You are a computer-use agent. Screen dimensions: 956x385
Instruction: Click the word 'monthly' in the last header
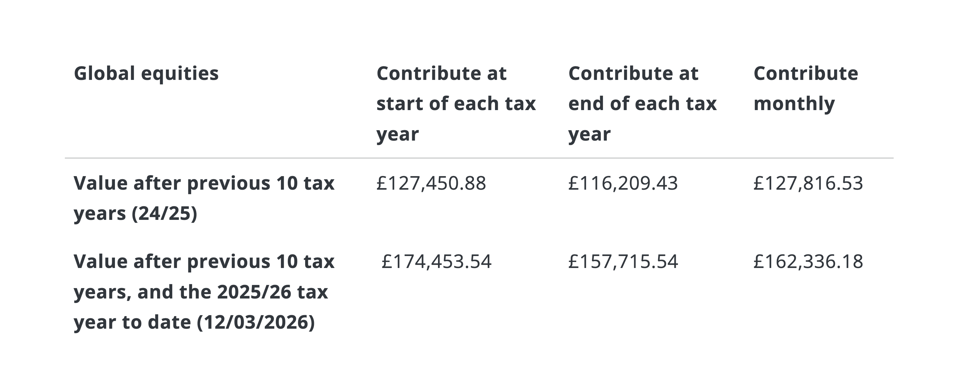pyautogui.click(x=794, y=104)
